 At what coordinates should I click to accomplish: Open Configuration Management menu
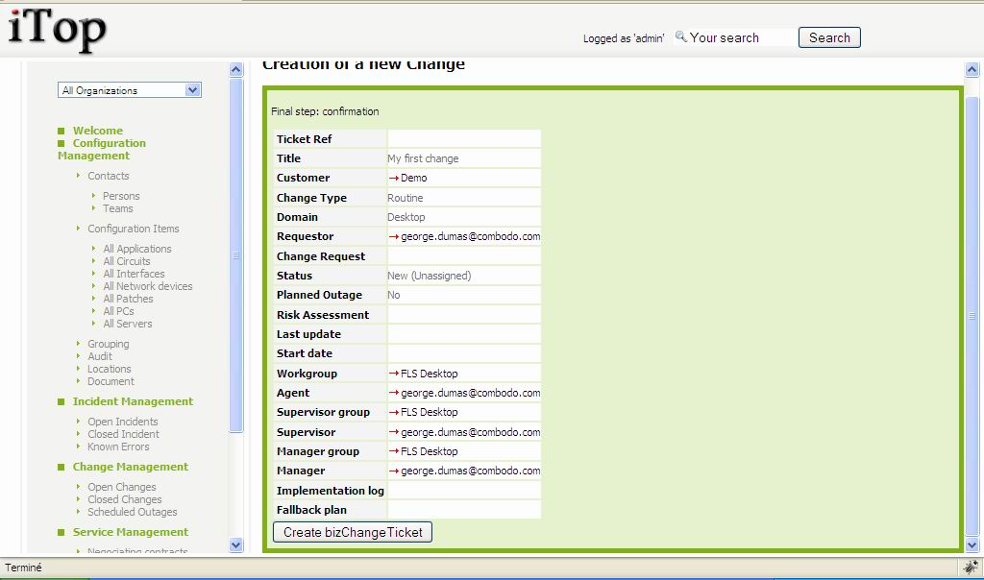coord(102,149)
